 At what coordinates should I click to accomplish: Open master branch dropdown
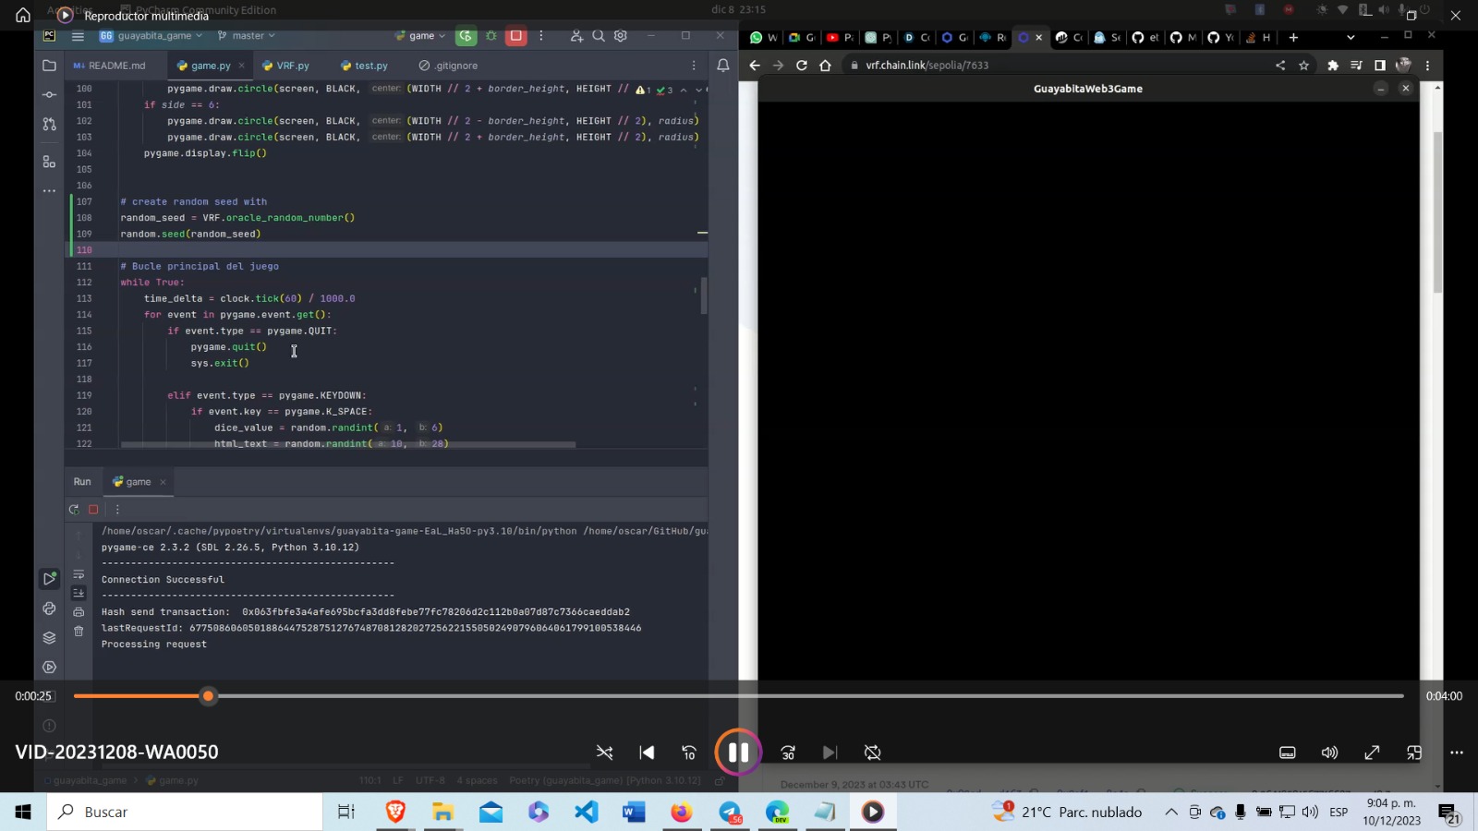pos(247,36)
